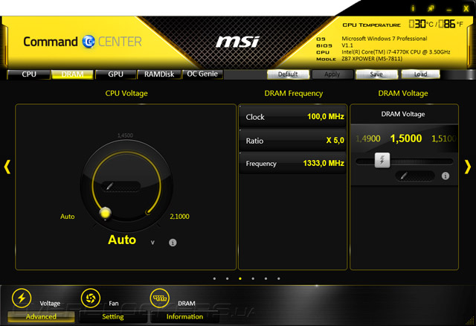Click the Default button
This screenshot has width=476, height=326.
[x=288, y=74]
